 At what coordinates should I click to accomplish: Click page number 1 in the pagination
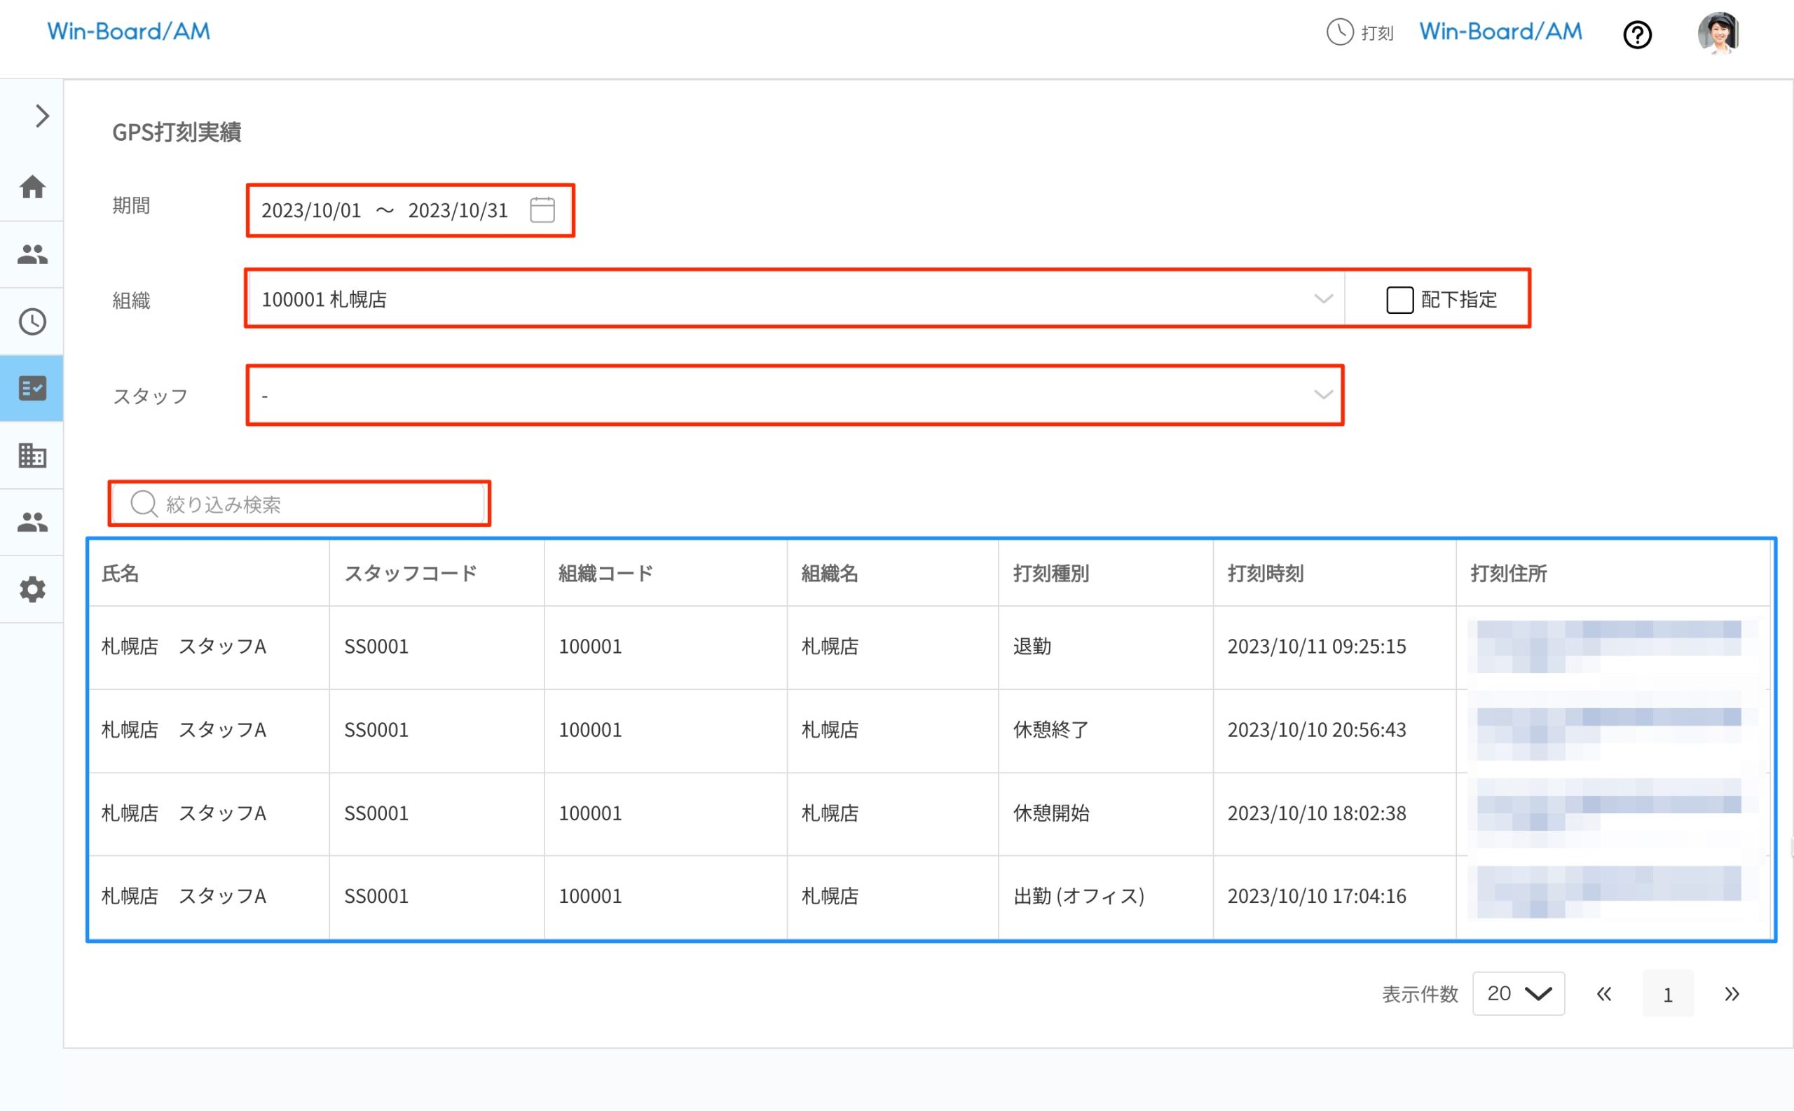pos(1668,993)
